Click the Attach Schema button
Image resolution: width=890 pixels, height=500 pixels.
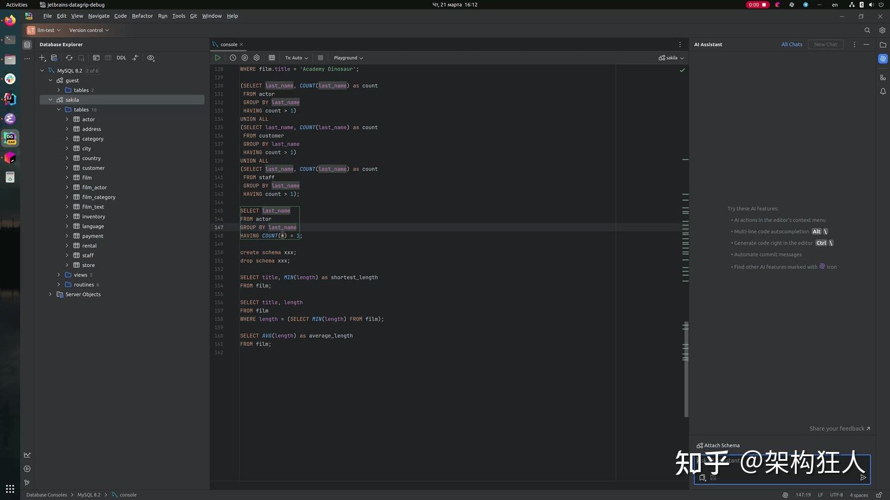coord(718,445)
